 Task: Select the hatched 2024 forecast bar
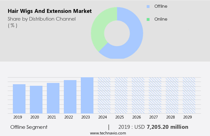click(x=104, y=95)
